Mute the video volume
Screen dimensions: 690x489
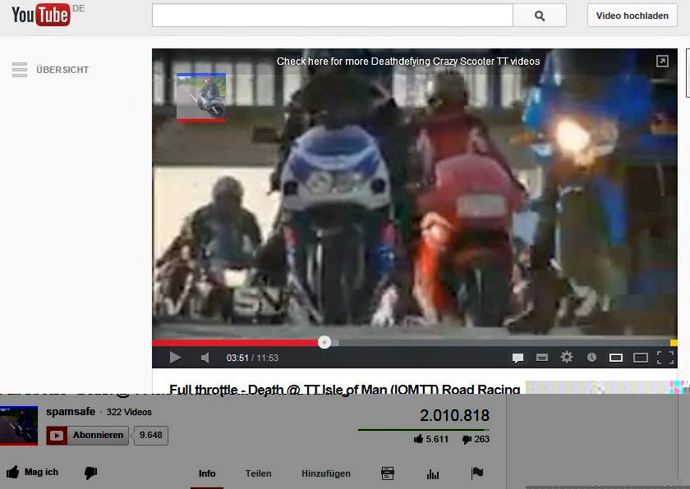205,358
